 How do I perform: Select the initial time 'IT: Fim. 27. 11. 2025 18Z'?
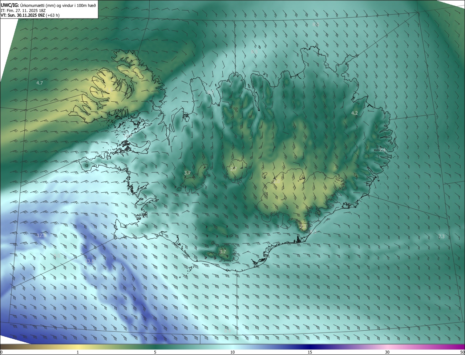23,10
